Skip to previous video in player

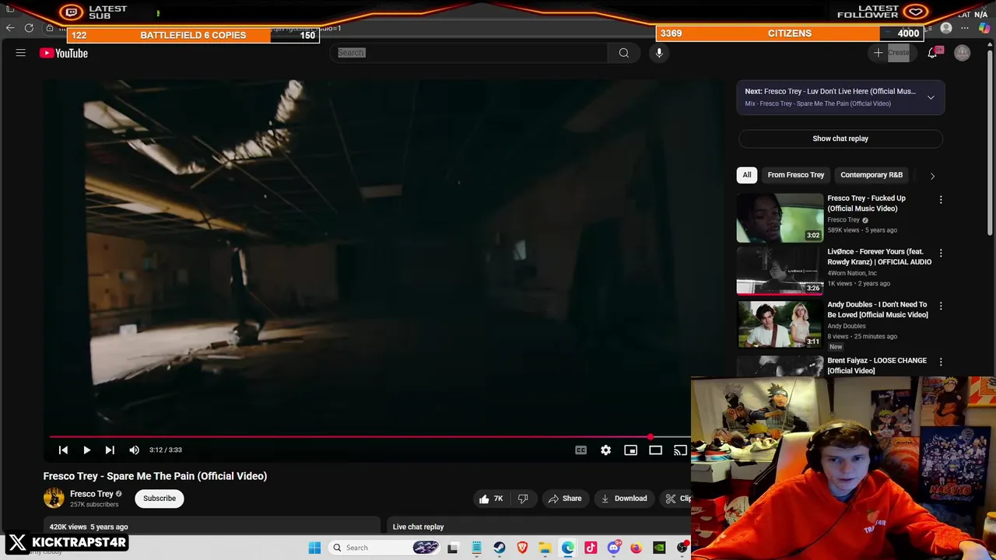tap(63, 450)
